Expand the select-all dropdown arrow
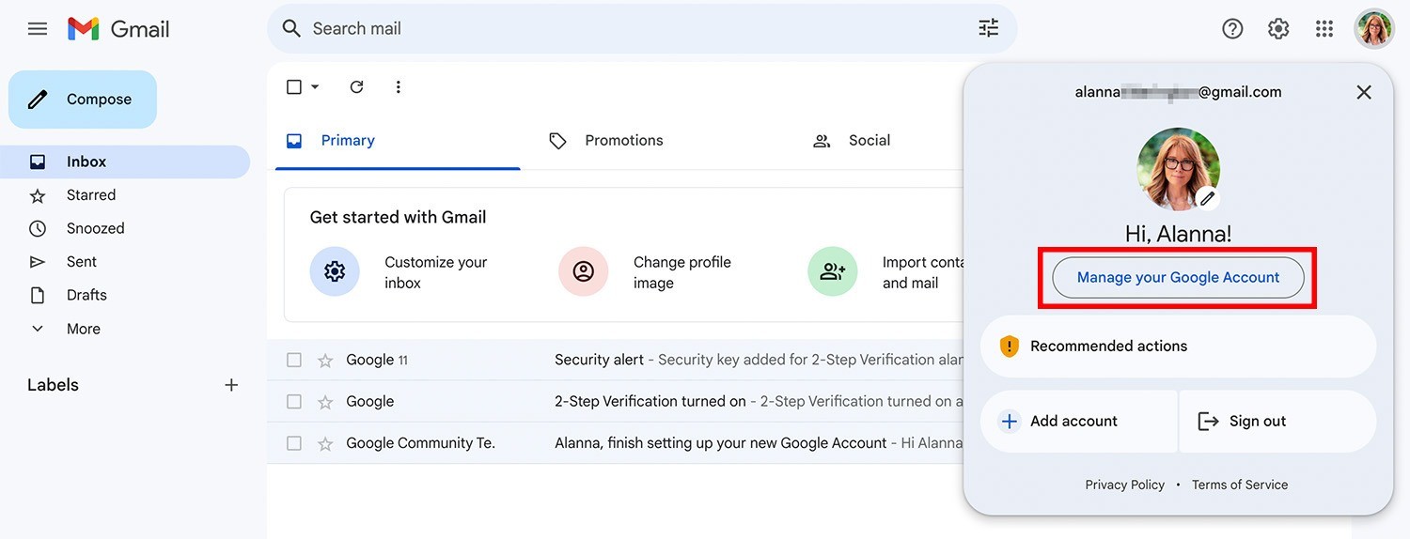Image resolution: width=1410 pixels, height=539 pixels. [315, 87]
